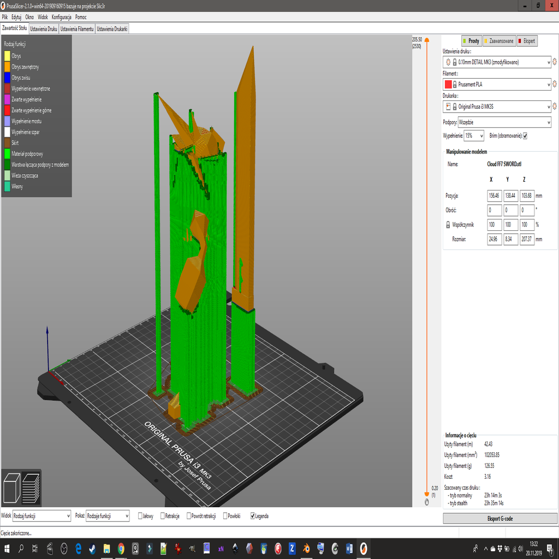Disable the Brim (obramowanie) checkbox
The image size is (559, 559).
pyautogui.click(x=525, y=135)
